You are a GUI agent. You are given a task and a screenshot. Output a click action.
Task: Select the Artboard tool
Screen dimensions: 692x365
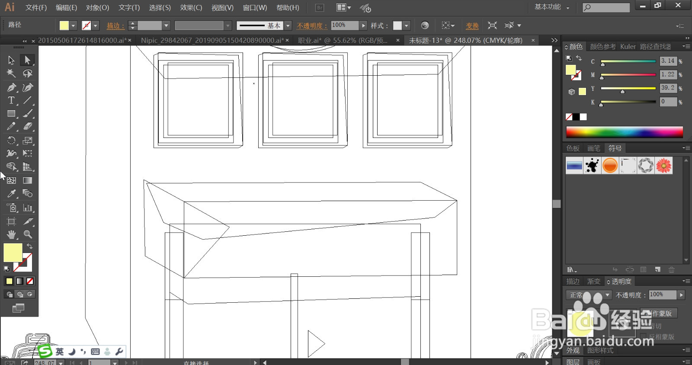click(x=11, y=221)
